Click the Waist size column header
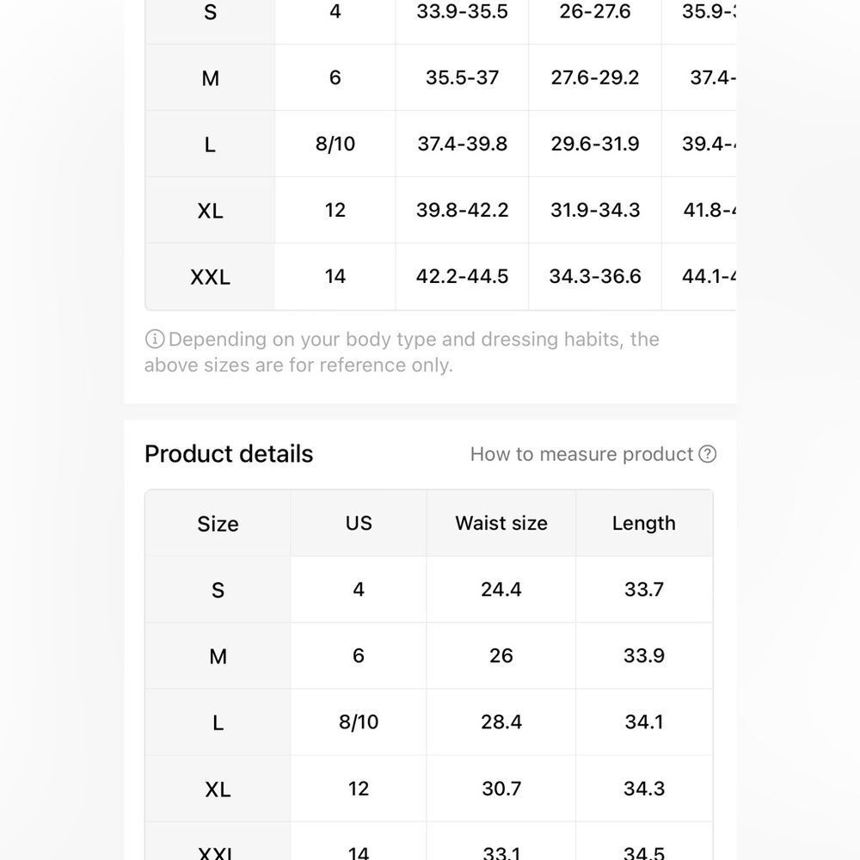 (501, 523)
